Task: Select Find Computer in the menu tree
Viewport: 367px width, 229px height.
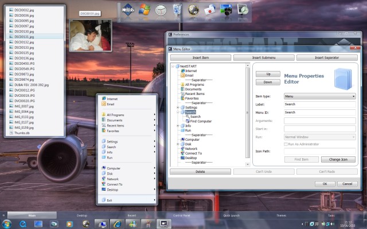Action: pyautogui.click(x=201, y=121)
